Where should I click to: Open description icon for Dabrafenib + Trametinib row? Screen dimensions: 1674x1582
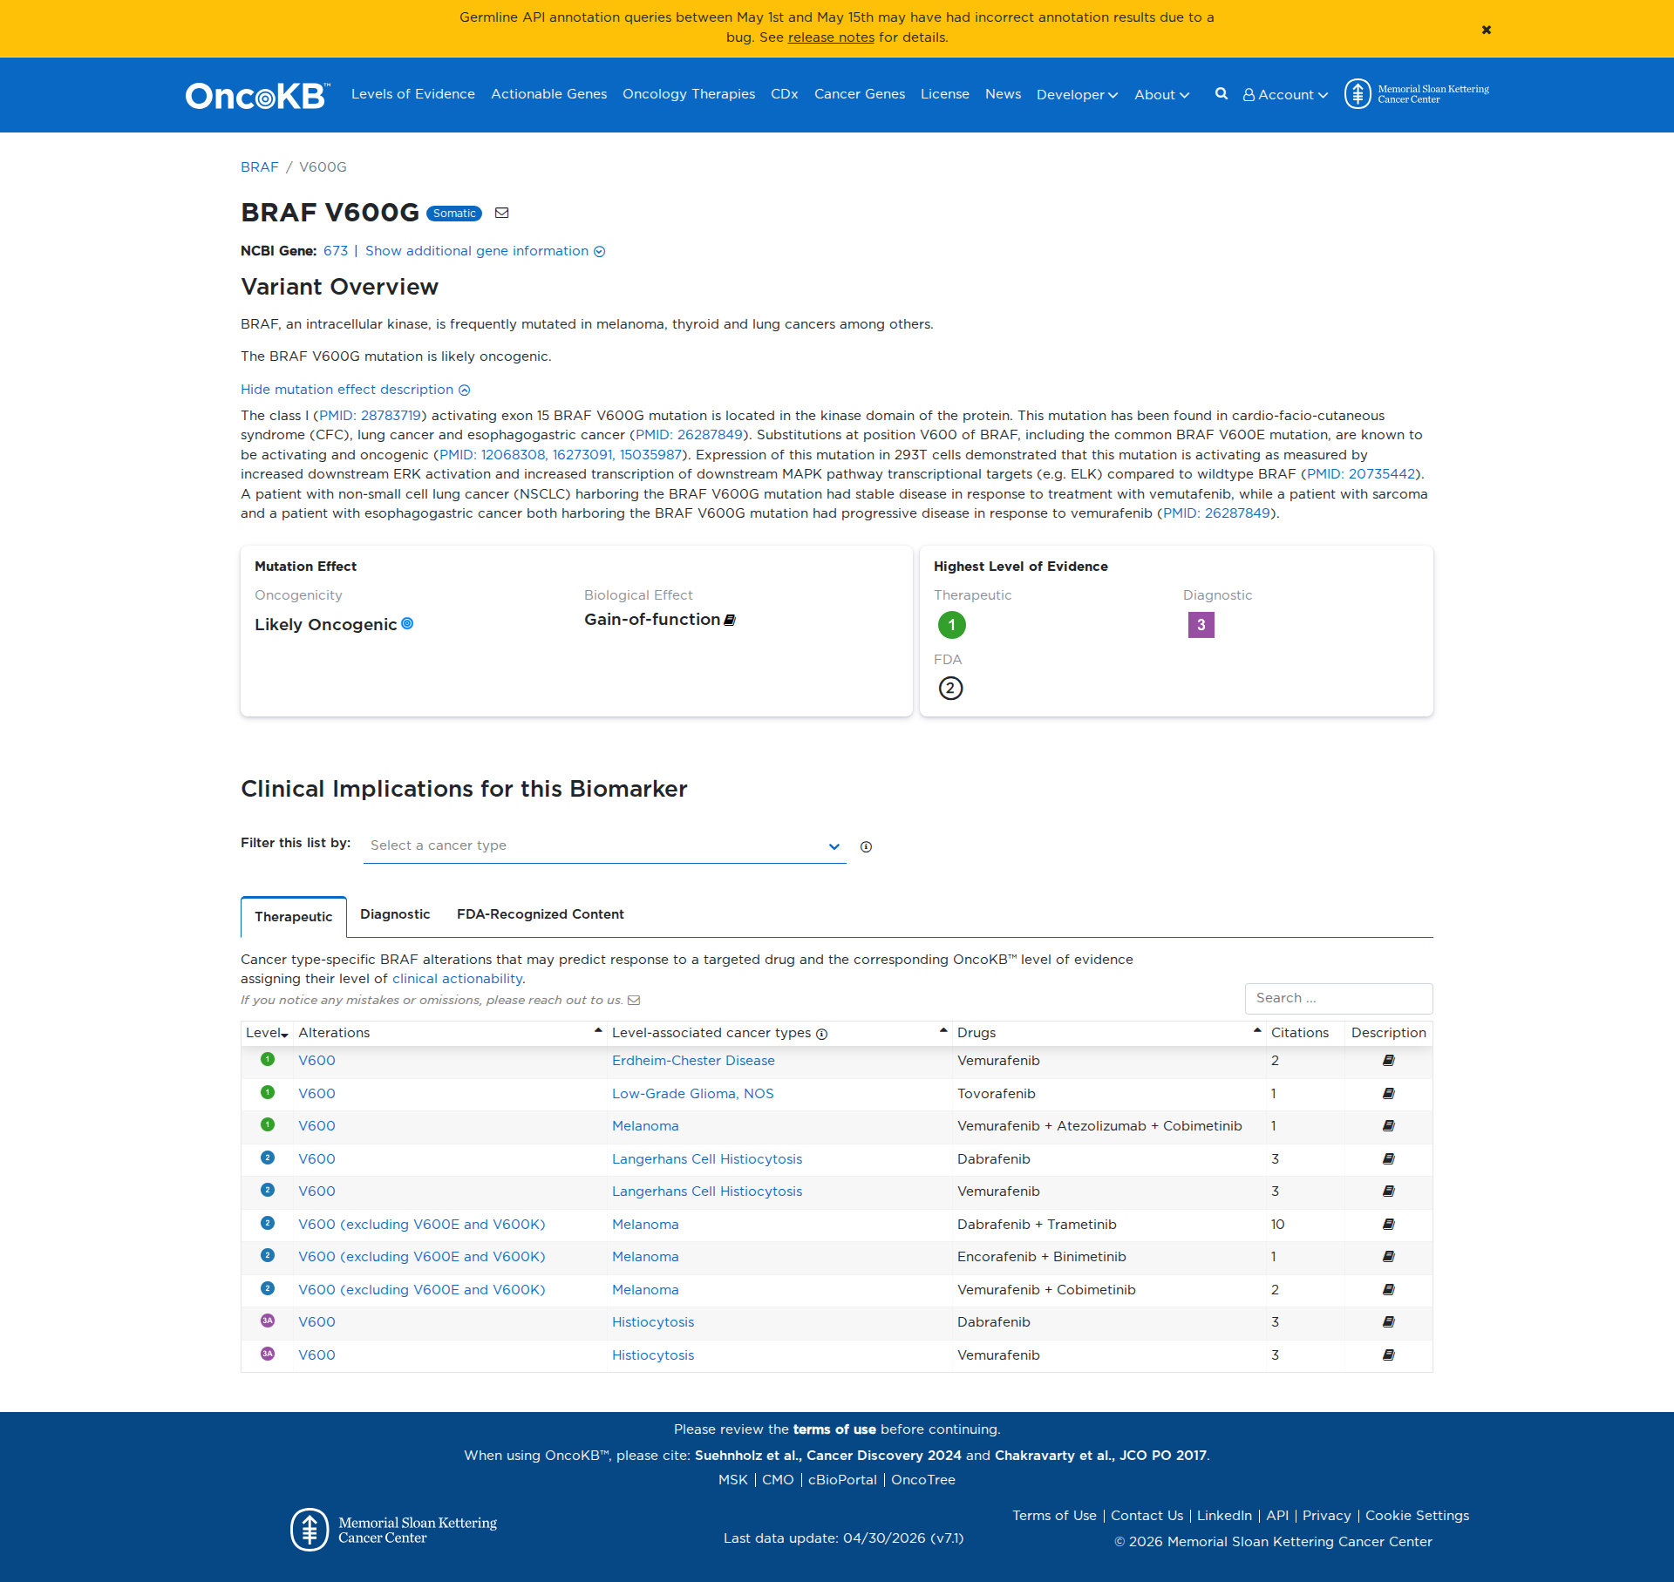click(x=1389, y=1224)
